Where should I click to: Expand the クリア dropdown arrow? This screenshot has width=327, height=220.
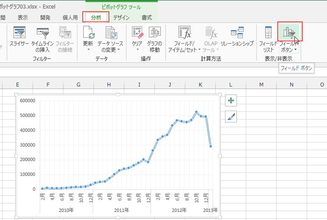pos(137,50)
